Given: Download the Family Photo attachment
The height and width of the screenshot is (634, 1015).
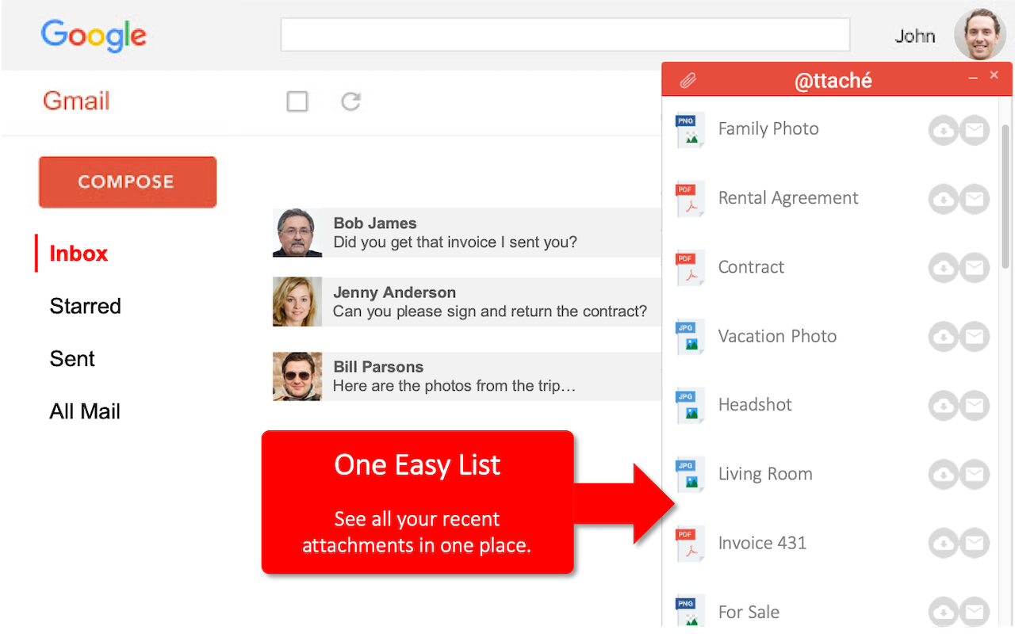Looking at the screenshot, I should (x=943, y=130).
